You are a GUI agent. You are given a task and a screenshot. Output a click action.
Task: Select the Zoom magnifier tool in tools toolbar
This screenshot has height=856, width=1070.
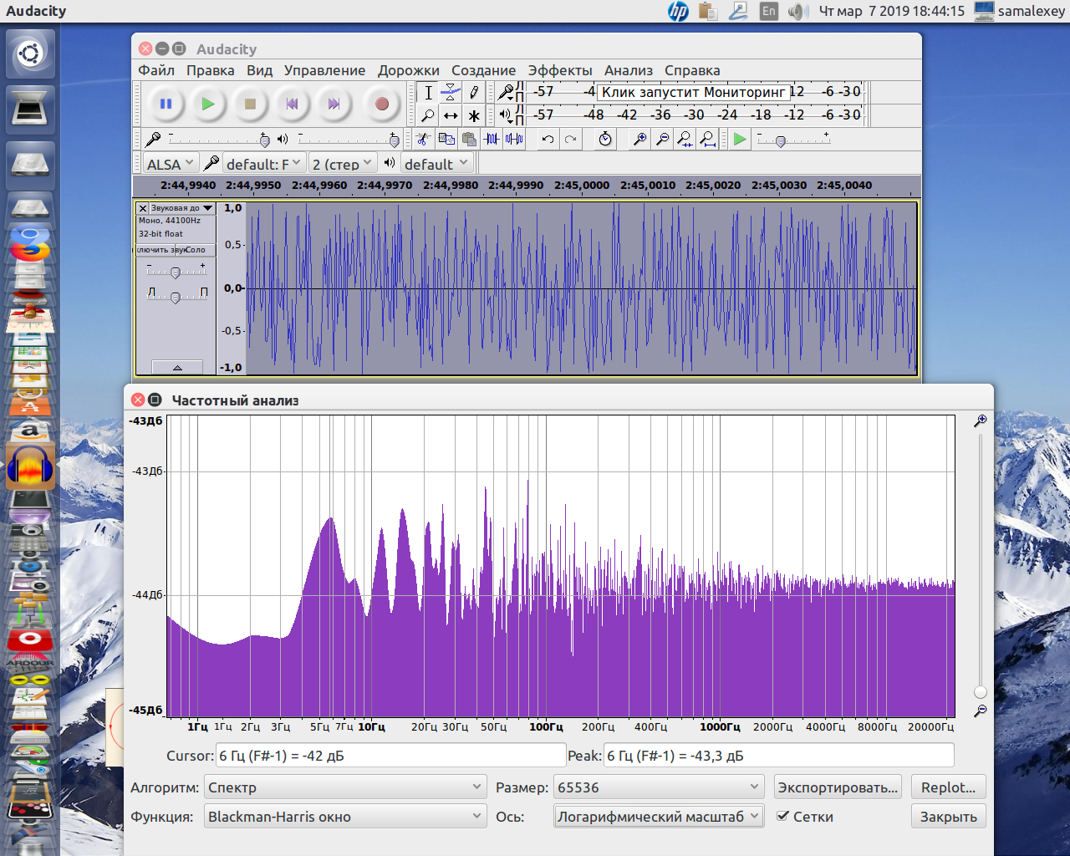(x=428, y=115)
